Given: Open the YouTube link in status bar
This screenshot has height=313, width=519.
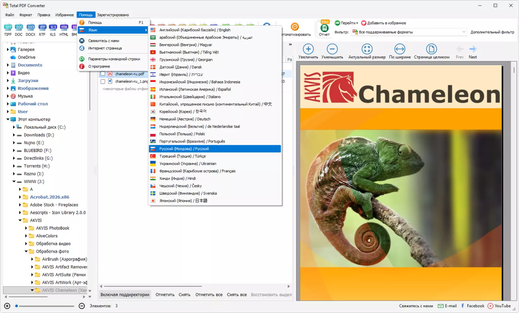Looking at the screenshot, I should 499,306.
